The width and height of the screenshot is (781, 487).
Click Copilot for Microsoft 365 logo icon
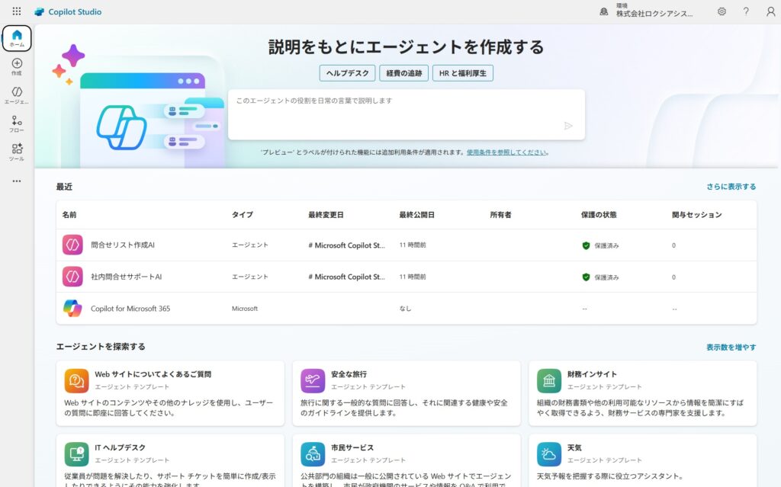pyautogui.click(x=72, y=309)
